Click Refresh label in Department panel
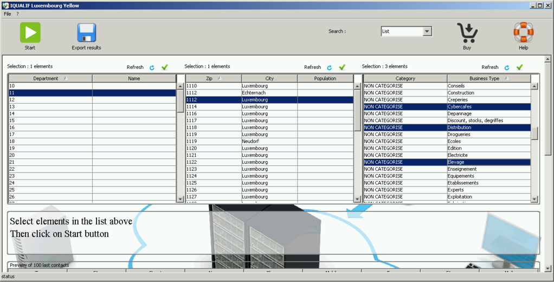The image size is (554, 282). click(135, 67)
